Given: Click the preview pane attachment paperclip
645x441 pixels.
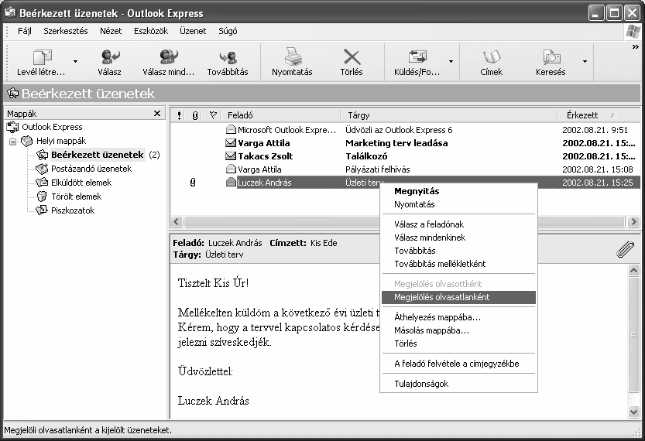Looking at the screenshot, I should pyautogui.click(x=626, y=249).
